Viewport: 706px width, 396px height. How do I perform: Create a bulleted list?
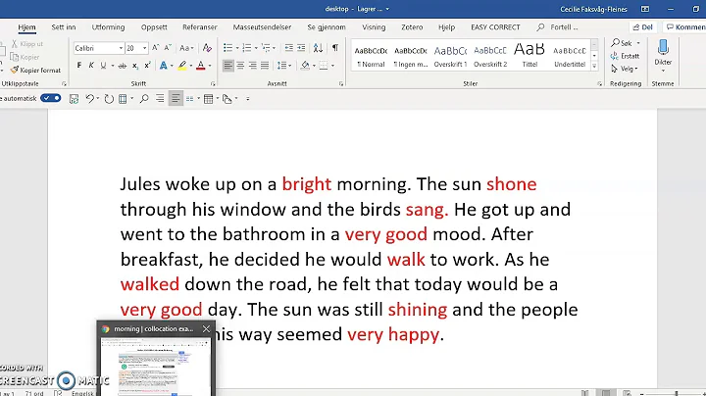pyautogui.click(x=227, y=48)
